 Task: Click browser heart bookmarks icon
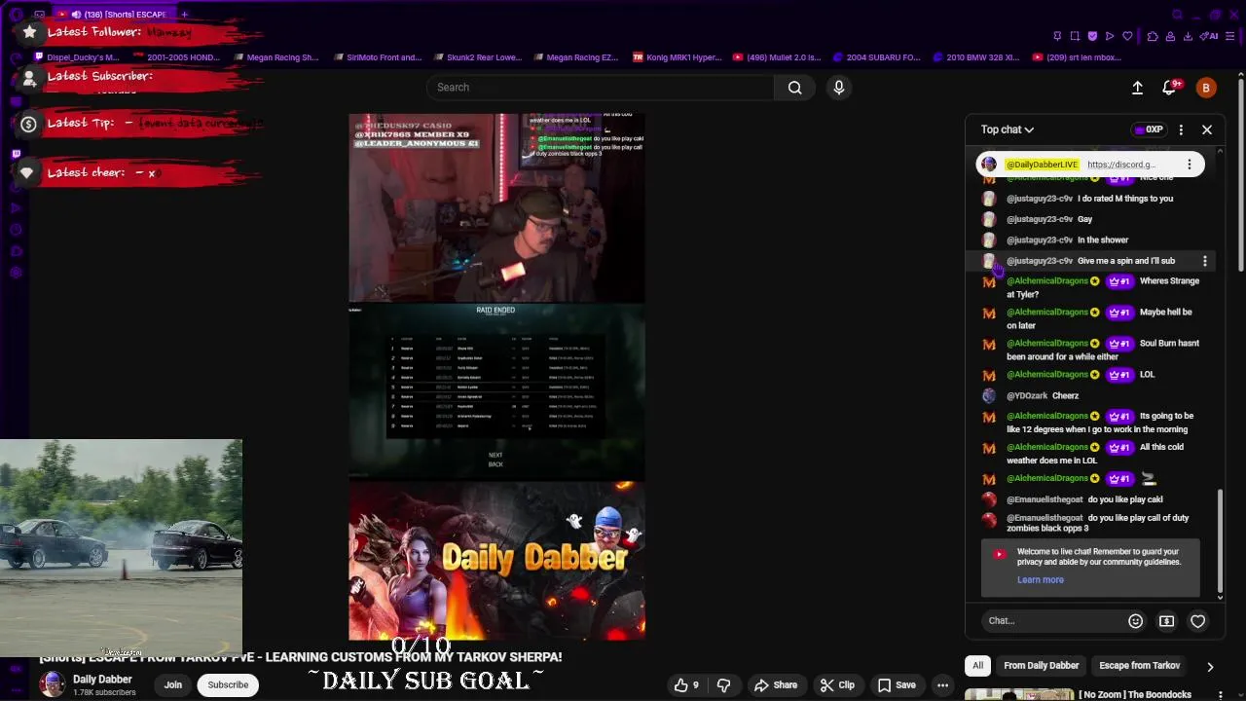[x=1128, y=36]
